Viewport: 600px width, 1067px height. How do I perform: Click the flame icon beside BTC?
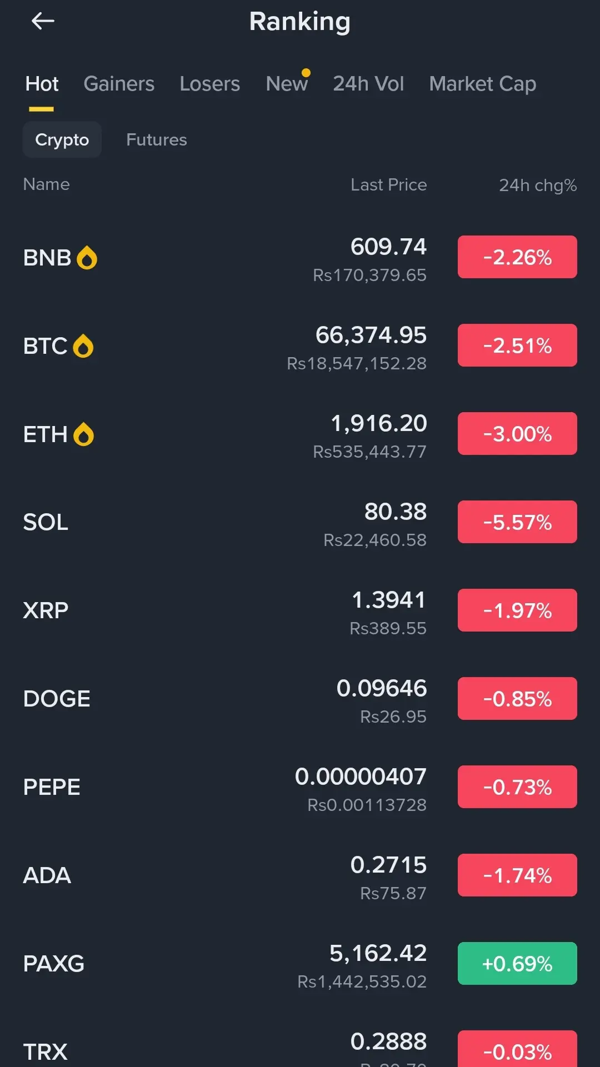tap(83, 346)
